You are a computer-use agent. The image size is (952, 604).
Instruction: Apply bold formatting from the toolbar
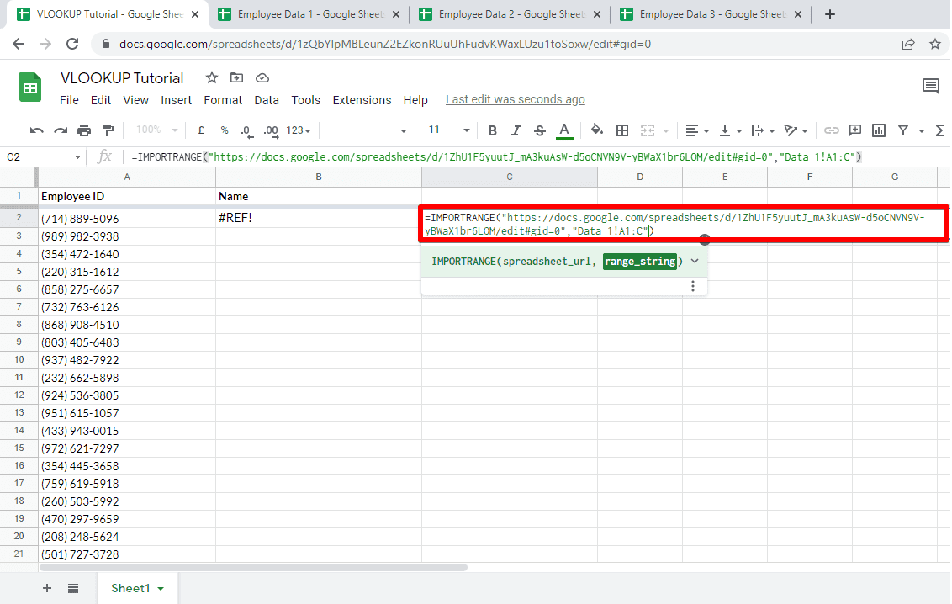click(x=492, y=130)
